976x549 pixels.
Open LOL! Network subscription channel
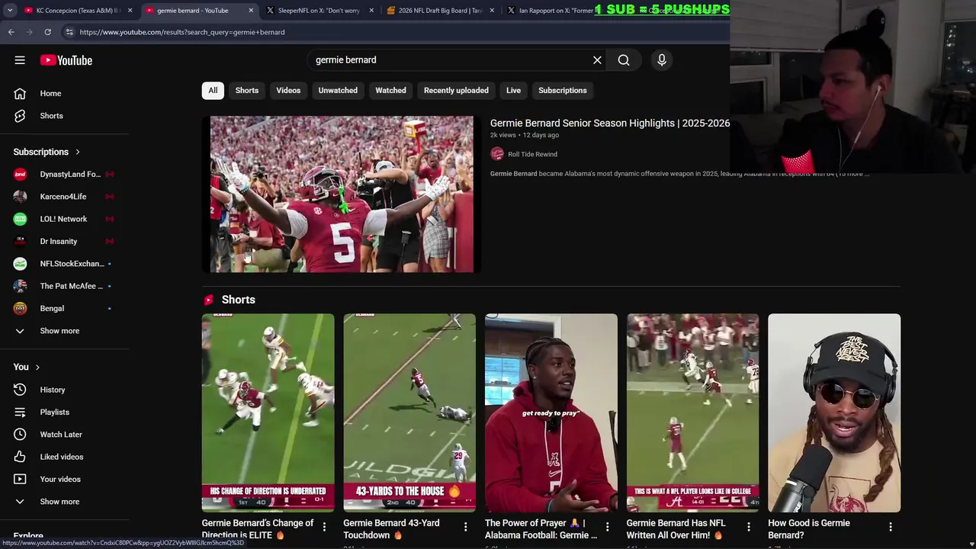[x=65, y=219]
